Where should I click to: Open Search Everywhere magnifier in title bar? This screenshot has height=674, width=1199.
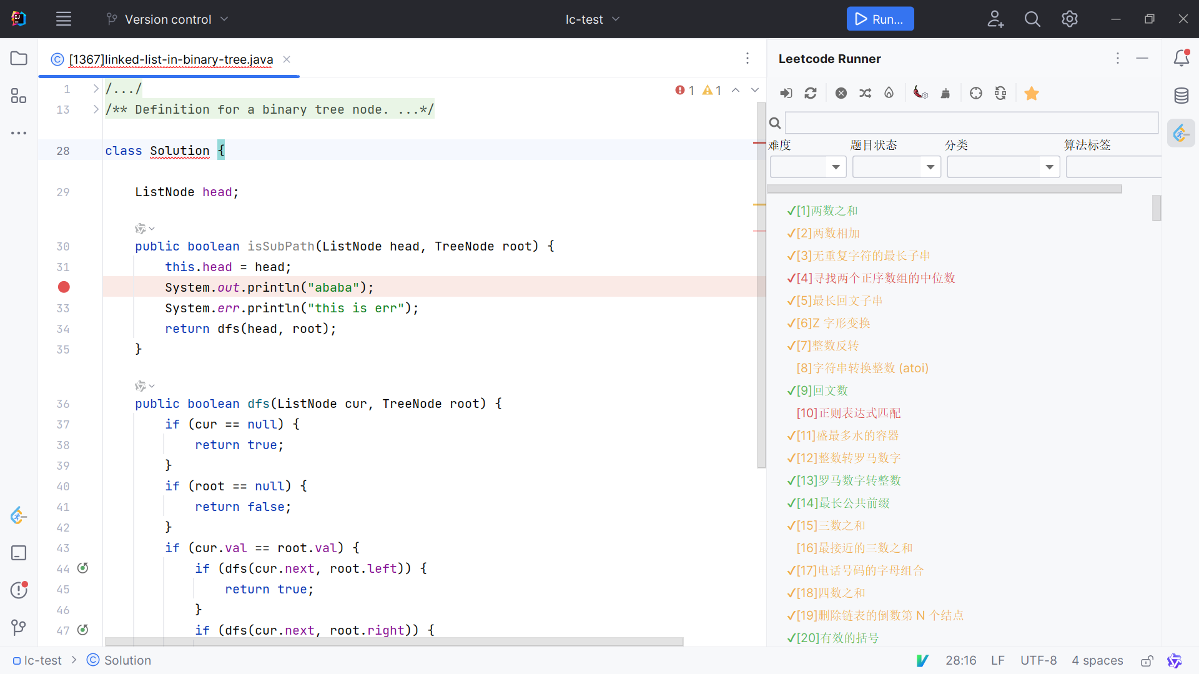click(x=1032, y=19)
